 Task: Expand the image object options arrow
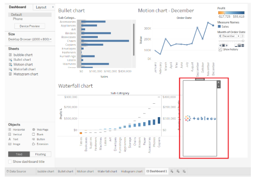point(219,86)
